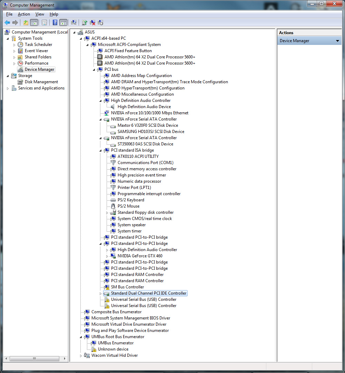The image size is (345, 373).
Task: Click the SM Bus Controller warning icon
Action: pyautogui.click(x=107, y=287)
